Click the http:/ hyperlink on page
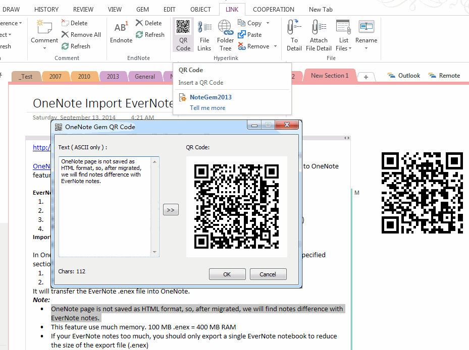The width and height of the screenshot is (469, 350). pos(41,147)
